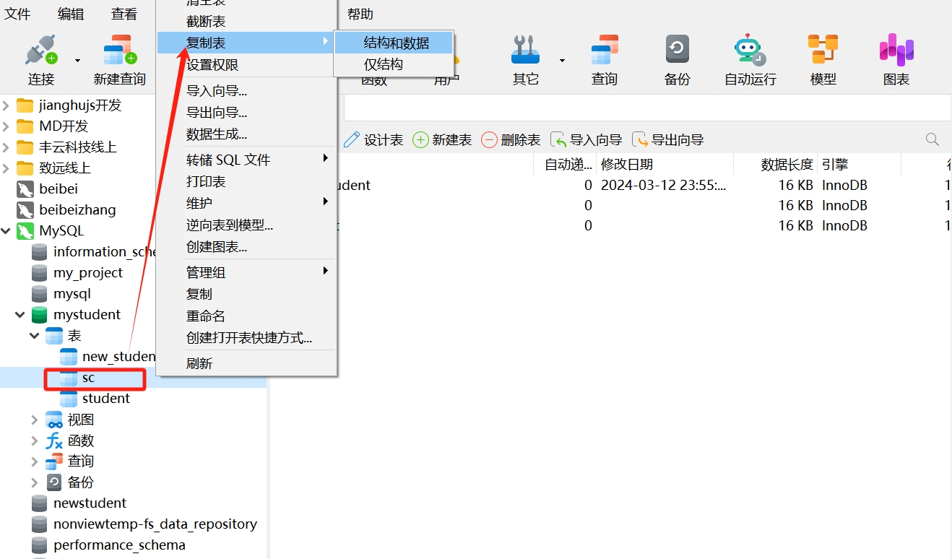Viewport: 952px width, 559px height.
Task: Click the 设计表 (Design Table) button
Action: [x=373, y=140]
